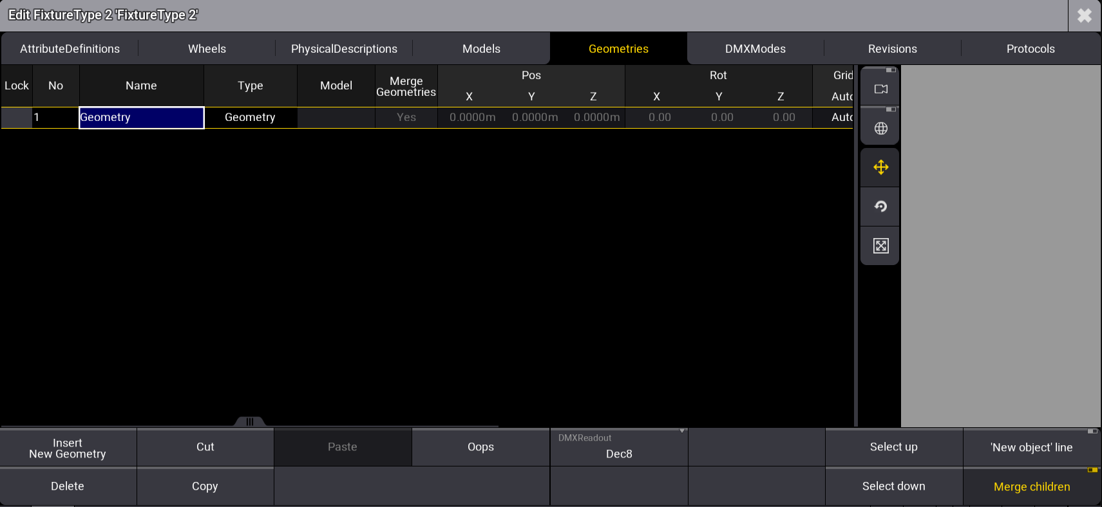Viewport: 1102px width, 507px height.
Task: Toggle the 'New object' line option
Action: (x=1031, y=448)
